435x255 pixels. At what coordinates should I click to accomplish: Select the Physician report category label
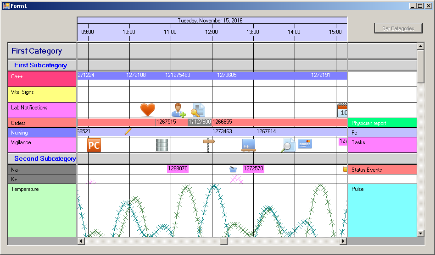pyautogui.click(x=382, y=123)
